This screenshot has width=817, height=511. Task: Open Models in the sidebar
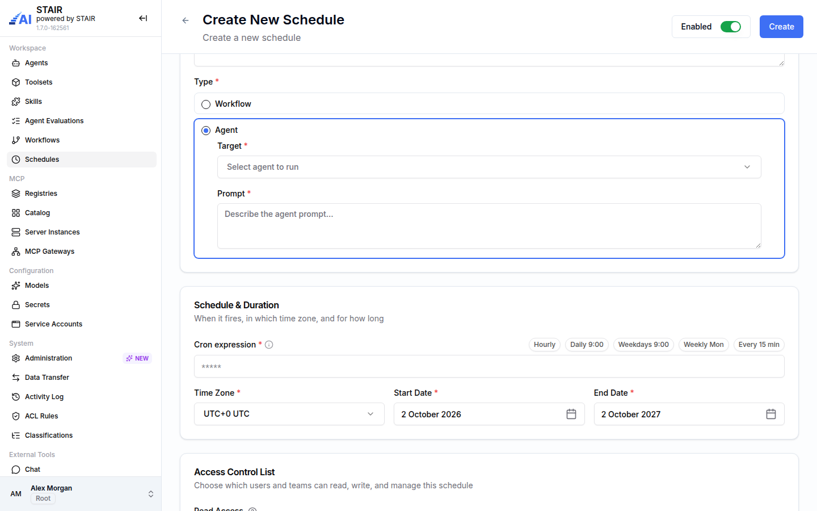click(x=82, y=286)
